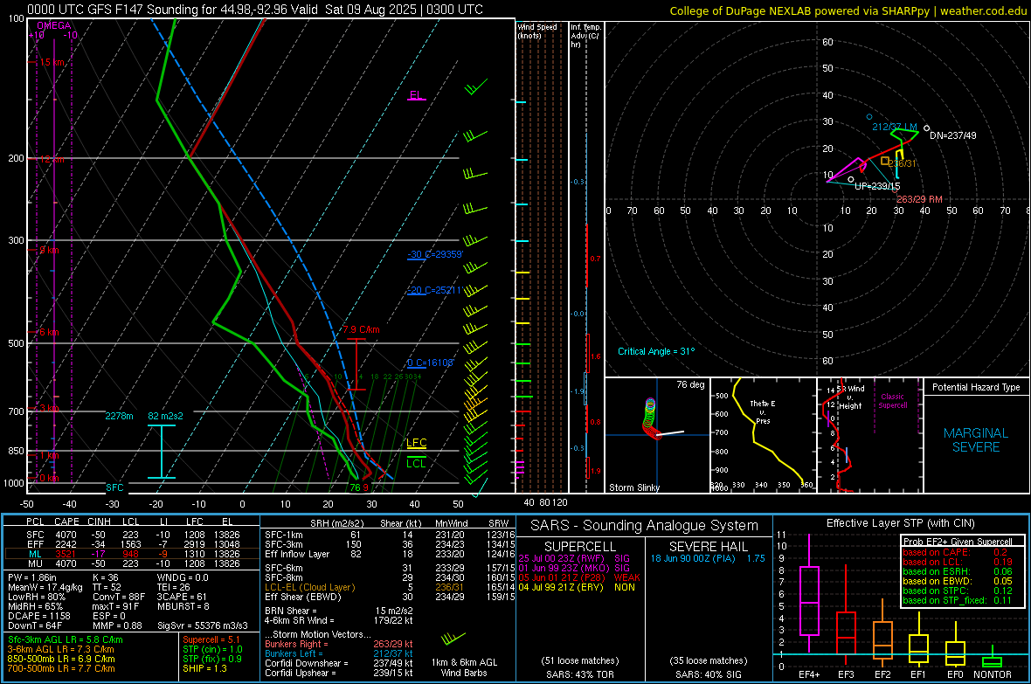Click the red EF3 box plot
Viewport: 1031px width, 684px height.
(846, 632)
